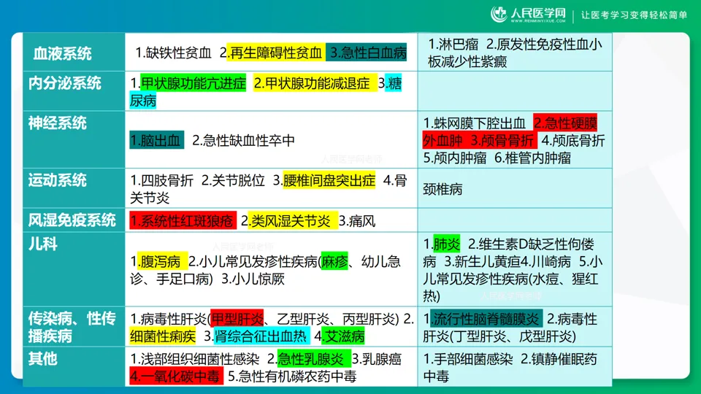Viewport: 701px width, 394px height.
Task: Click the text 6.椎管内肿瘤
Action: pos(532,158)
